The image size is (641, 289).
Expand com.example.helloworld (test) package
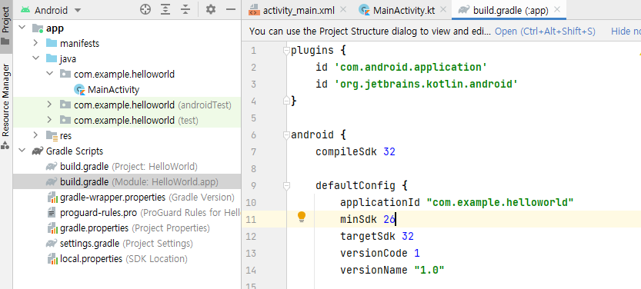(x=49, y=120)
